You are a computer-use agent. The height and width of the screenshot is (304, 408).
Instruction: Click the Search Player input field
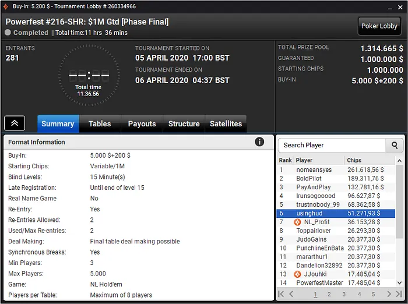coord(332,145)
